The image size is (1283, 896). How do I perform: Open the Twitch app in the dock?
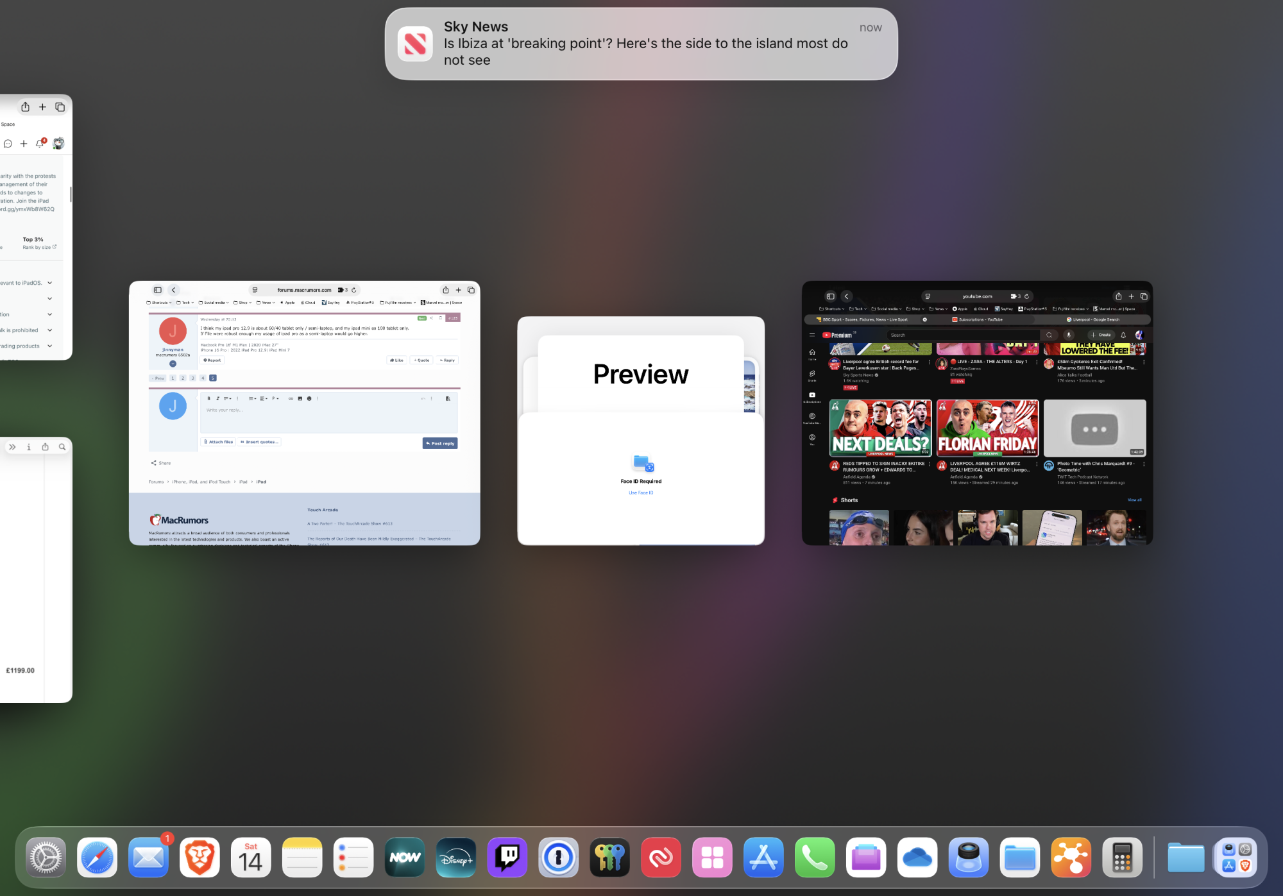pyautogui.click(x=507, y=858)
